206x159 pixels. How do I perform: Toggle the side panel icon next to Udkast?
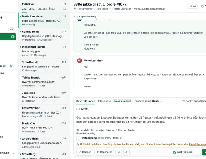pyautogui.click(x=203, y=6)
